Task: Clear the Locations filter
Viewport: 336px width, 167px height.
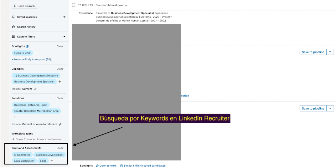Action: coord(60,98)
